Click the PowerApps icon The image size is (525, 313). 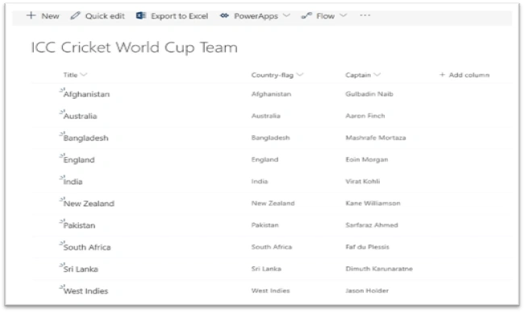click(224, 15)
